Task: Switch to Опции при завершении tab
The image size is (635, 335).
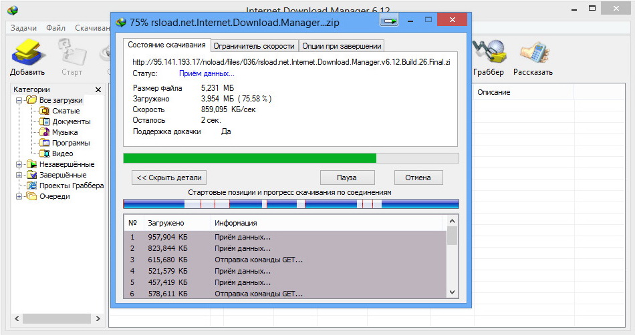Action: [x=342, y=46]
